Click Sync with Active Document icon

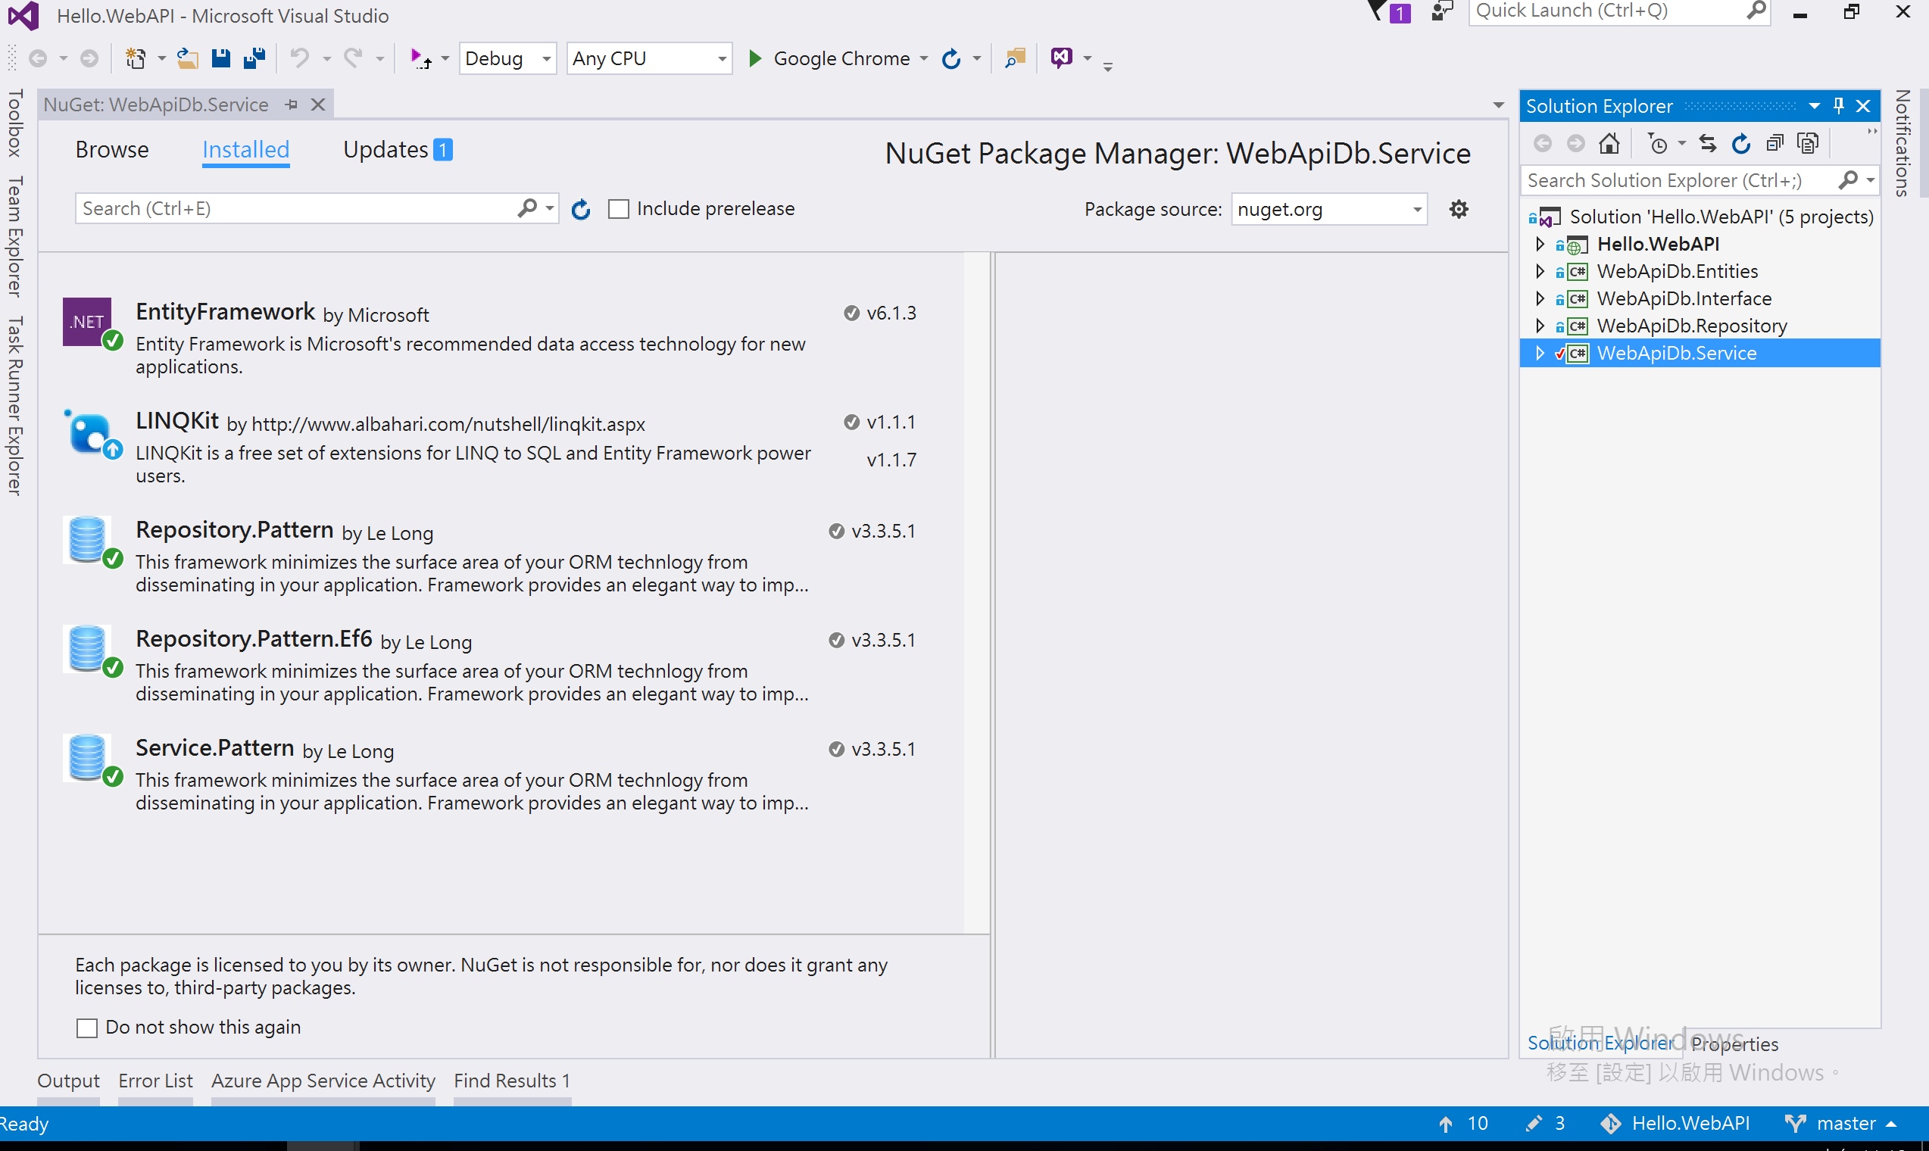pos(1707,142)
